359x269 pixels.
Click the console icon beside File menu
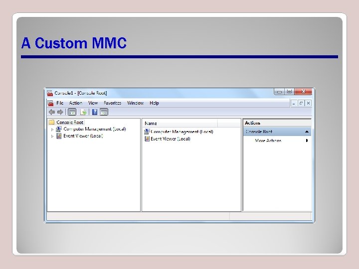pos(50,103)
